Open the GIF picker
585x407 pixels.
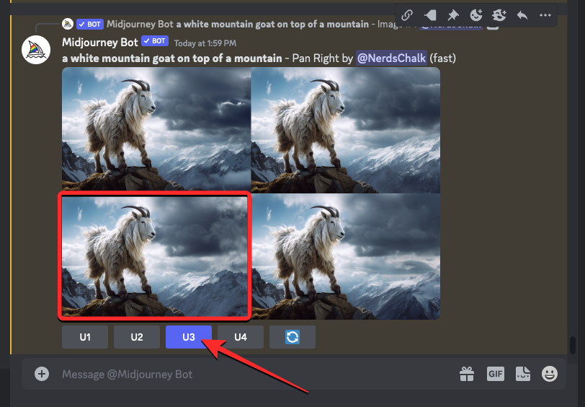[496, 374]
